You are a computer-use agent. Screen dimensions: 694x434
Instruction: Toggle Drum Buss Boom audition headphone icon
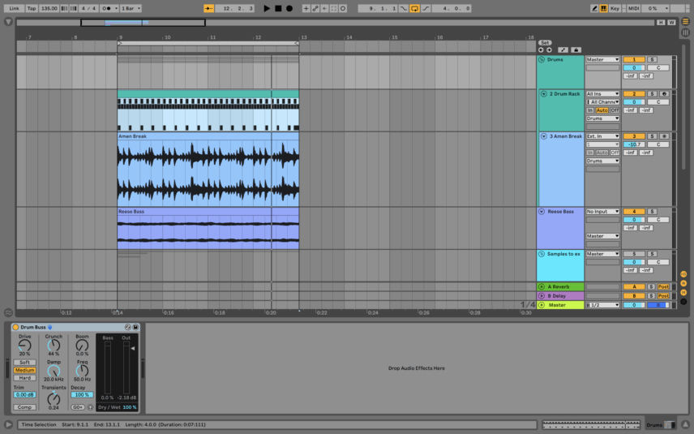tap(90, 407)
